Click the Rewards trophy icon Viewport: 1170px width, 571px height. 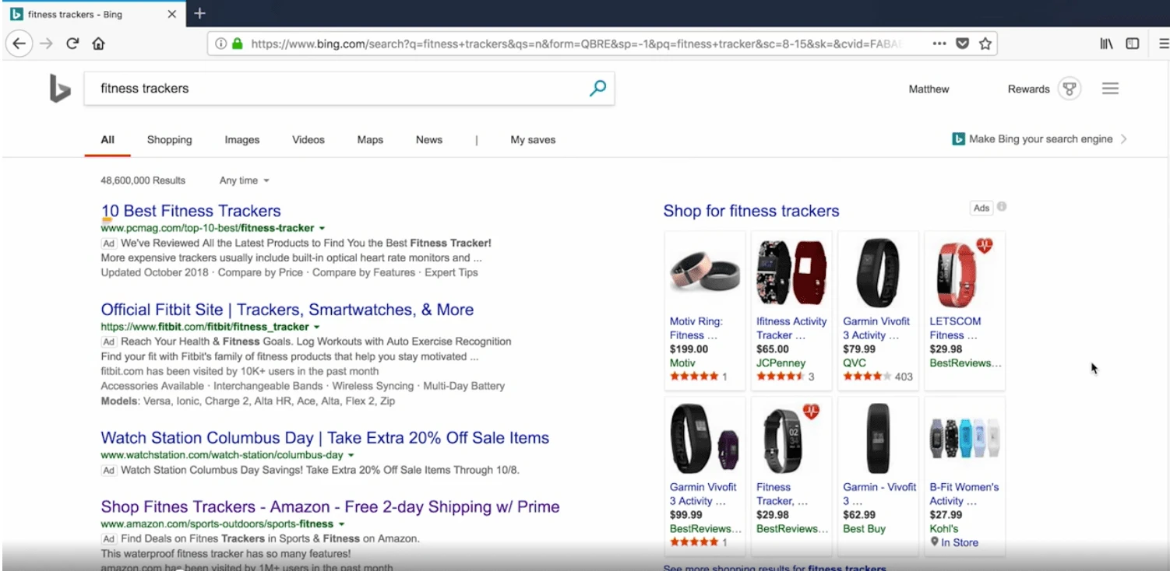pos(1070,89)
